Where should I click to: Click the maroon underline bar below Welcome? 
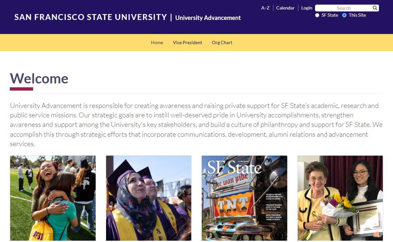pyautogui.click(x=21, y=89)
